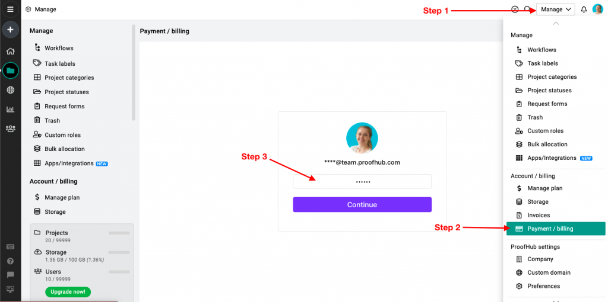Screen dimensions: 608x302
Task: Click the notifications bell icon
Action: tap(584, 9)
